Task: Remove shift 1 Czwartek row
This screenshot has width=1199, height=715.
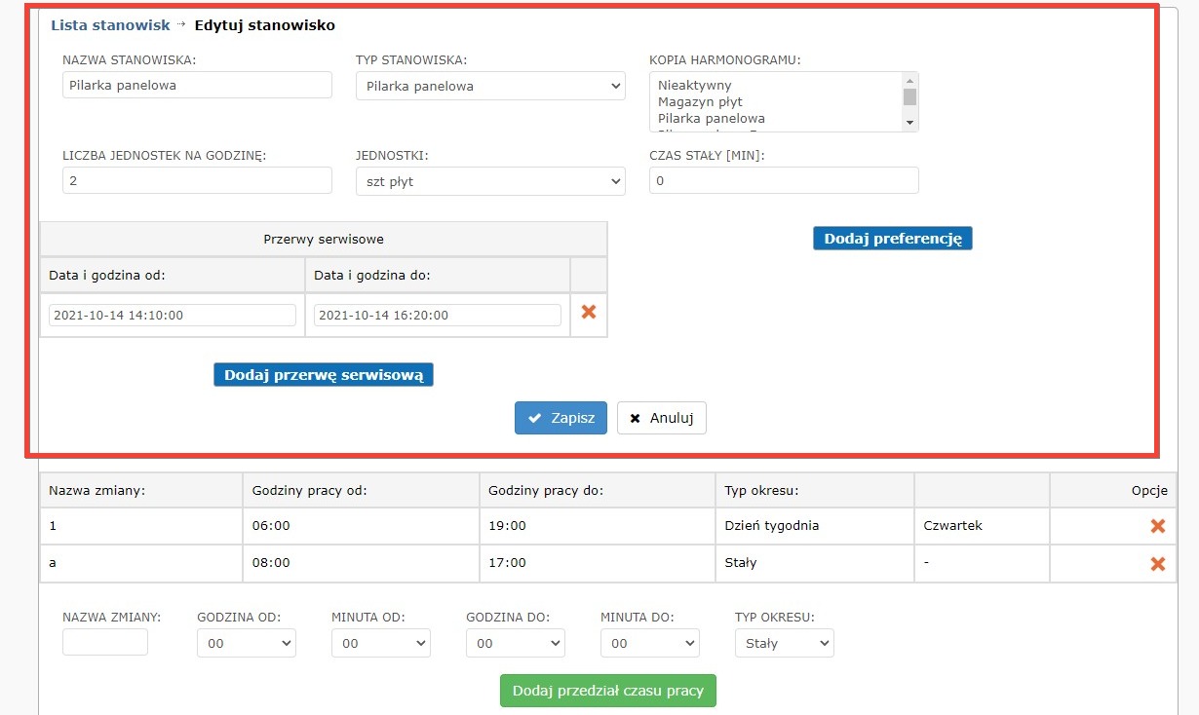Action: (x=1157, y=526)
